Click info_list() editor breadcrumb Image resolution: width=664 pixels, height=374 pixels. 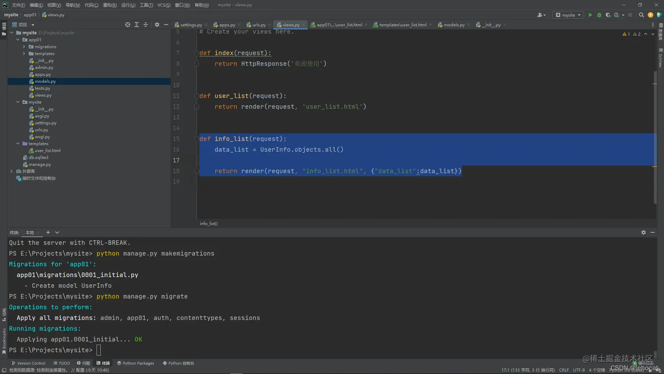tap(209, 224)
